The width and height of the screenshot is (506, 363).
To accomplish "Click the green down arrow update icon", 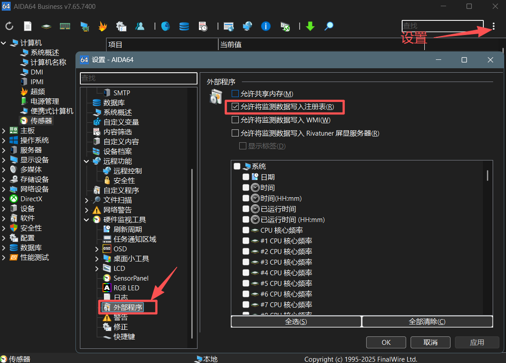I will tap(310, 26).
